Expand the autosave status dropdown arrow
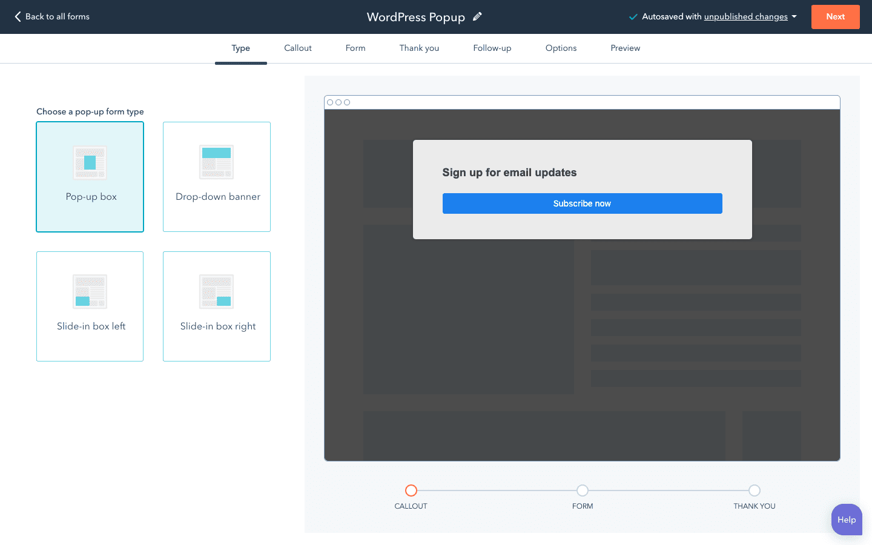This screenshot has height=545, width=872. point(794,17)
